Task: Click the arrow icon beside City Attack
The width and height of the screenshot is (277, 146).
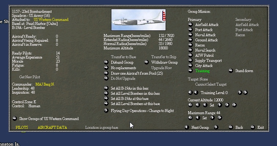Action: pyautogui.click(x=190, y=65)
